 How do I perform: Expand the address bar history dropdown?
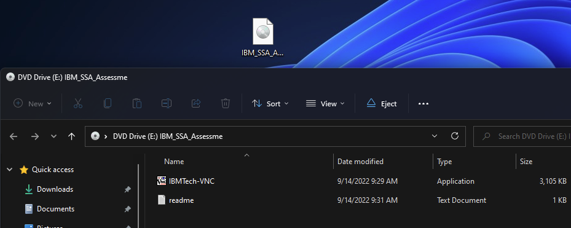click(435, 136)
